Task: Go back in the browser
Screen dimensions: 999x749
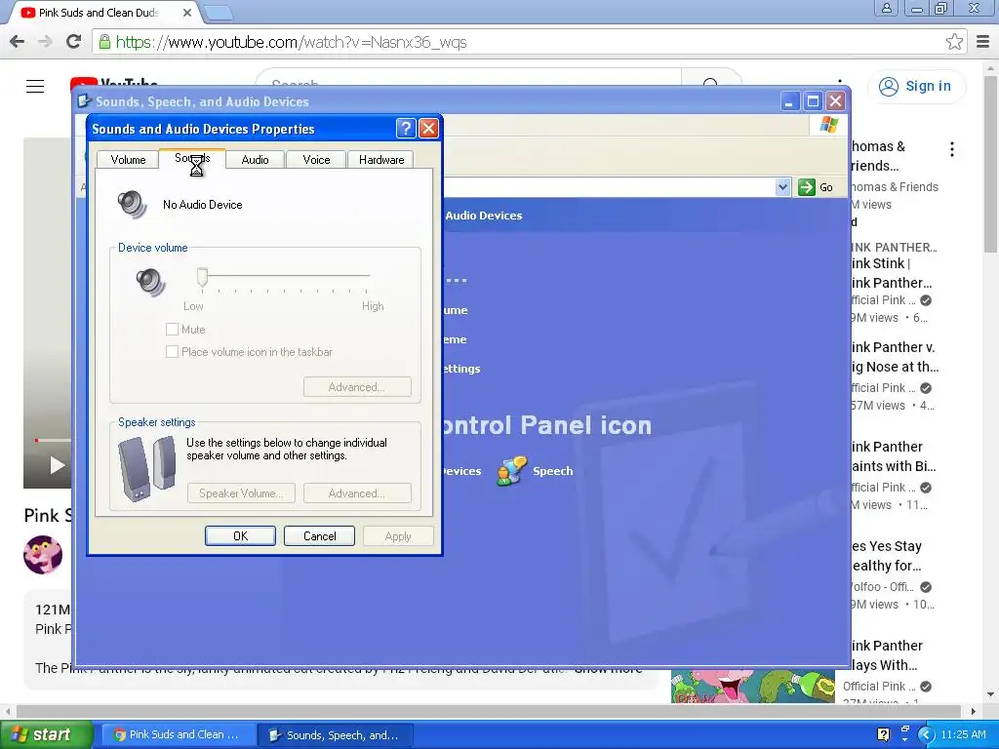Action: click(x=18, y=42)
